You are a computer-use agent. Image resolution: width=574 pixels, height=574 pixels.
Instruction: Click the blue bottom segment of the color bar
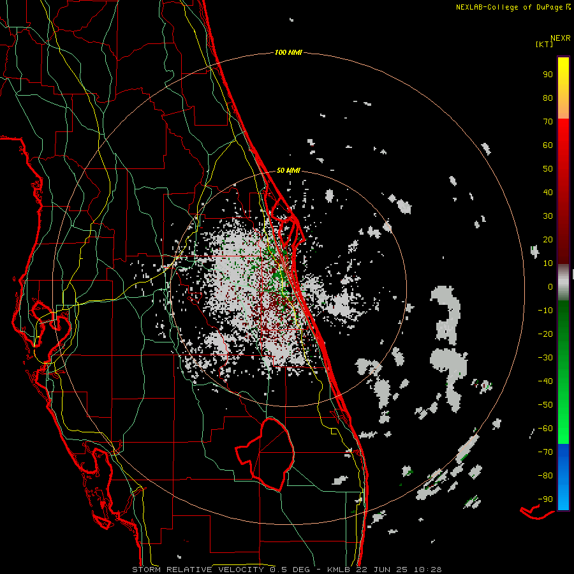(x=563, y=477)
